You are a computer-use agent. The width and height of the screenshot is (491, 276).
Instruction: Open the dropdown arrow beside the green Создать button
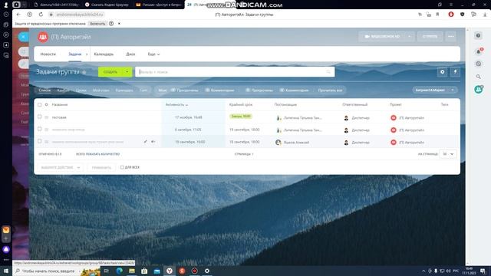pos(127,71)
